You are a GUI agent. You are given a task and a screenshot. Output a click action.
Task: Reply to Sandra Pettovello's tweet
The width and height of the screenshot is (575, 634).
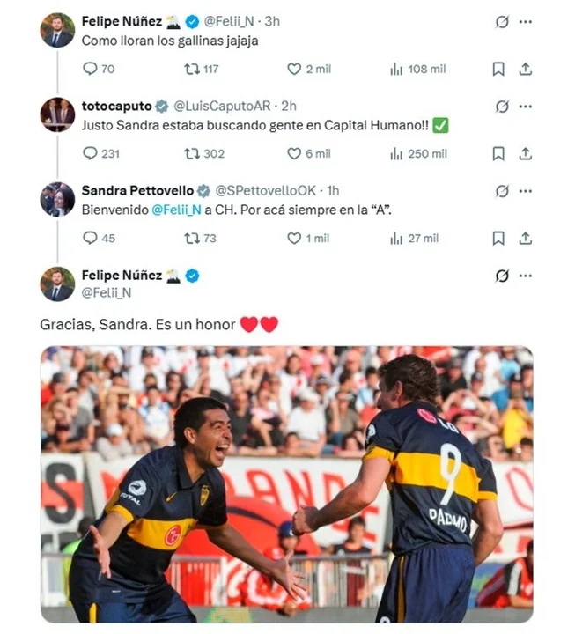pyautogui.click(x=90, y=238)
